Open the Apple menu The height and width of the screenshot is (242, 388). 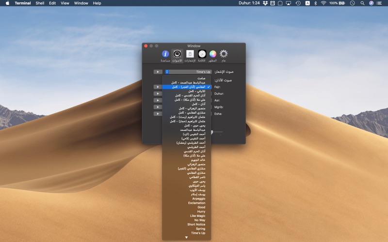(7, 3)
